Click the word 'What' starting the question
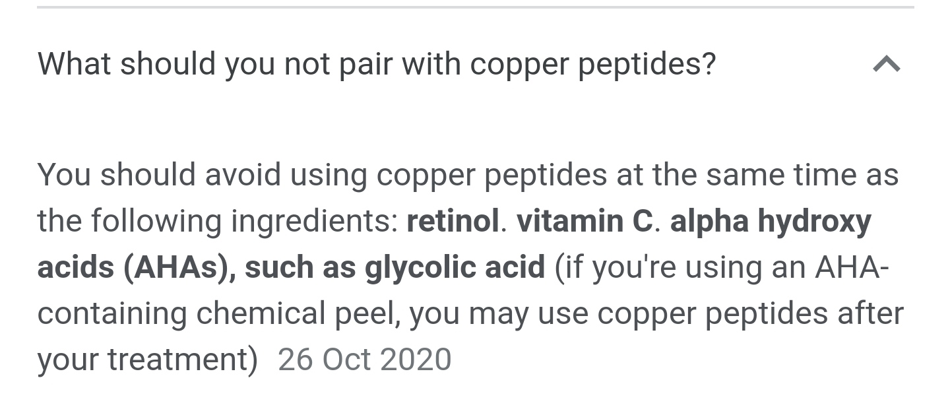Screen dimensions: 950x417 point(75,64)
